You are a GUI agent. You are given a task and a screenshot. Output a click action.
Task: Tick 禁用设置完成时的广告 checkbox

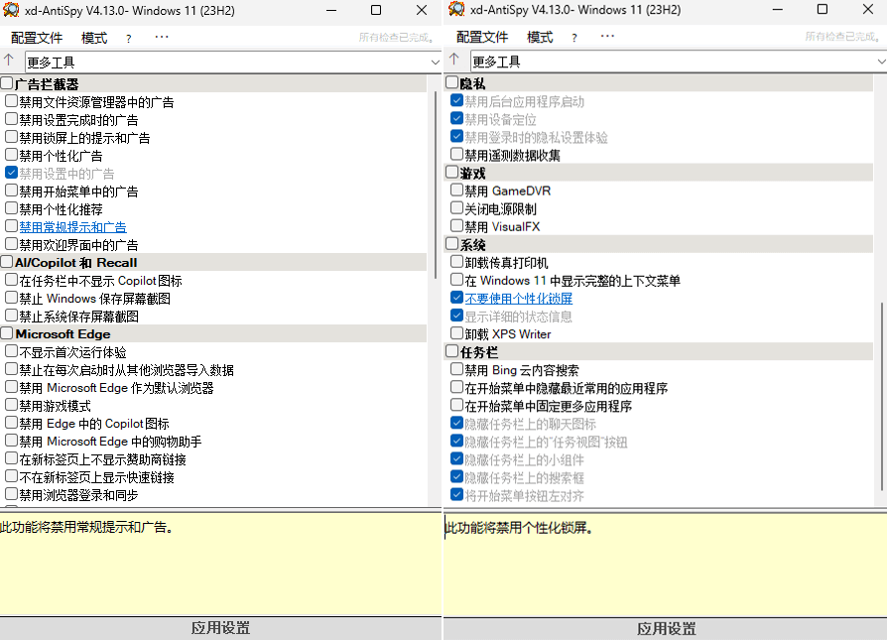point(11,119)
